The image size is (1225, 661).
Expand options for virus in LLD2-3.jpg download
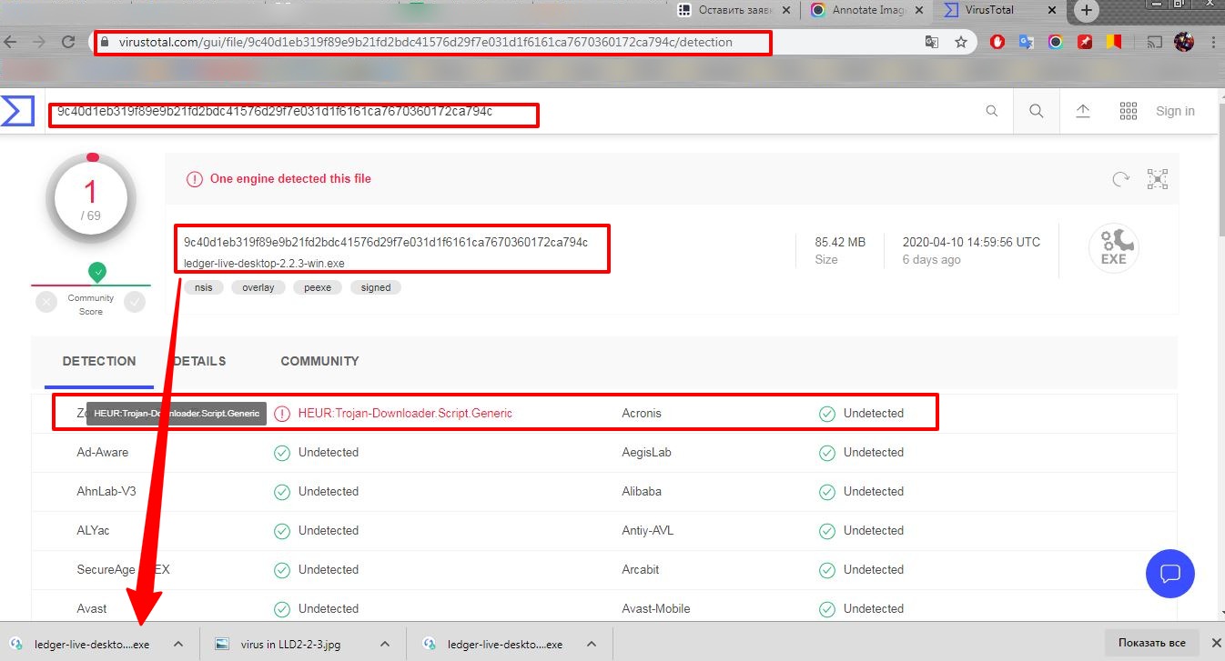pos(383,642)
